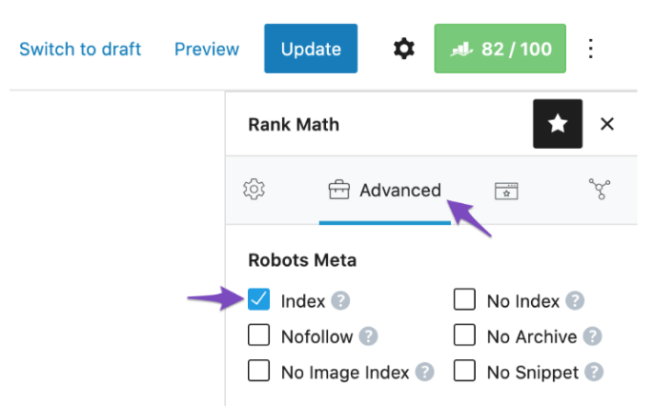
Task: Open the Social tab icon
Action: [x=600, y=189]
